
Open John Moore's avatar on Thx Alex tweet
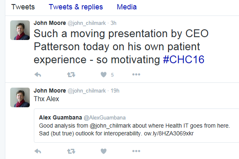point(20,98)
